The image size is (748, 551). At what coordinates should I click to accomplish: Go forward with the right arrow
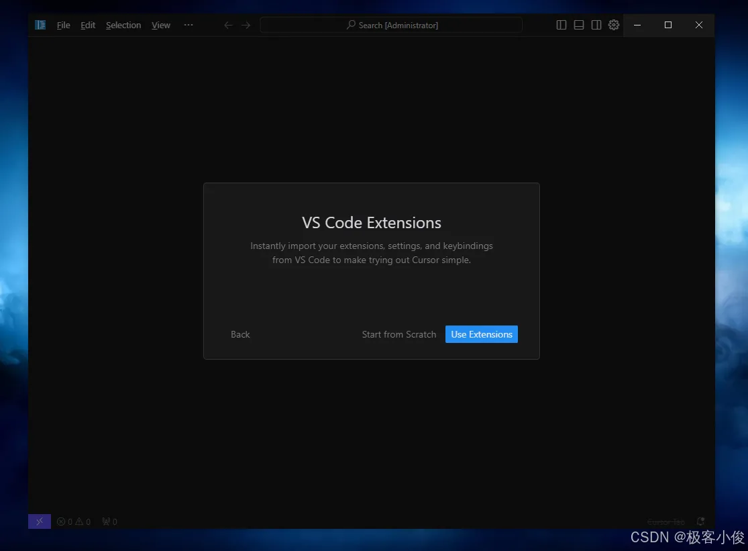point(246,26)
